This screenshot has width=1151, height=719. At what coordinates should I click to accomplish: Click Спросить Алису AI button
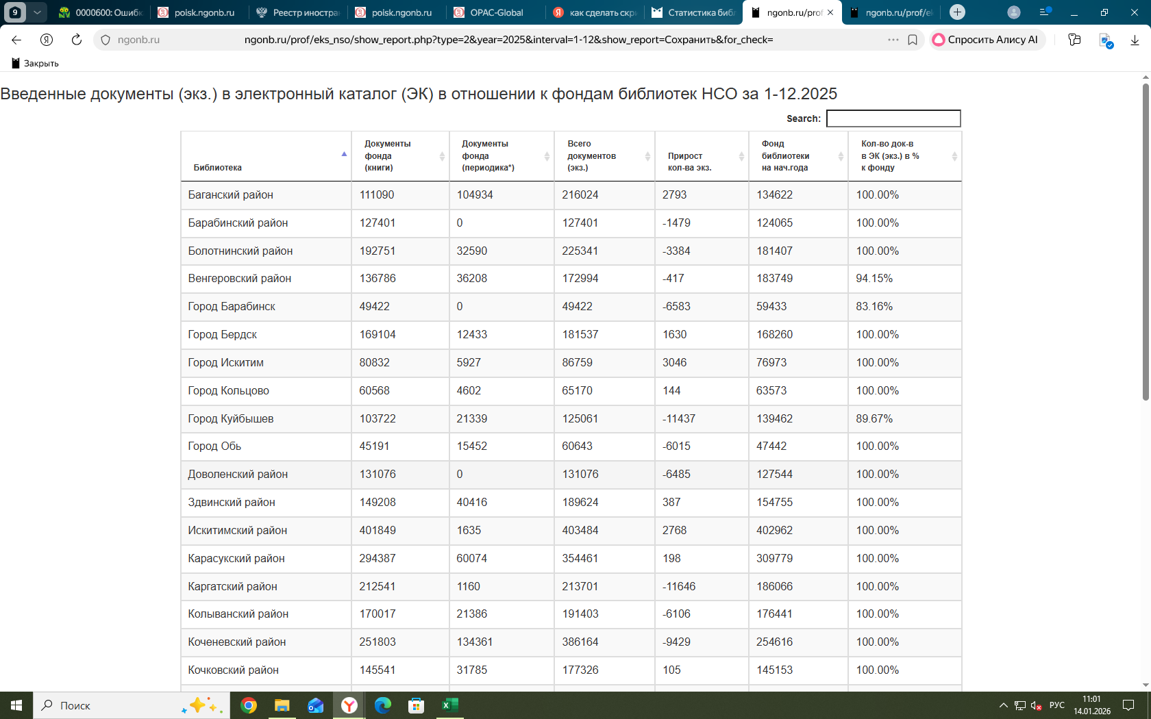986,40
